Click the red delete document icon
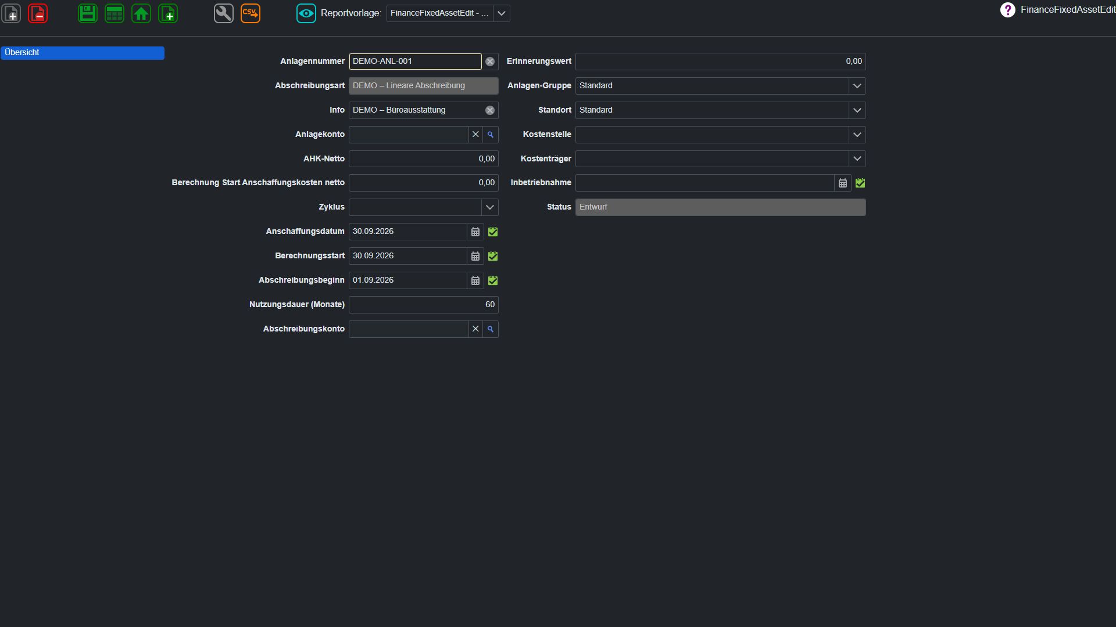The width and height of the screenshot is (1116, 627). coord(38,13)
